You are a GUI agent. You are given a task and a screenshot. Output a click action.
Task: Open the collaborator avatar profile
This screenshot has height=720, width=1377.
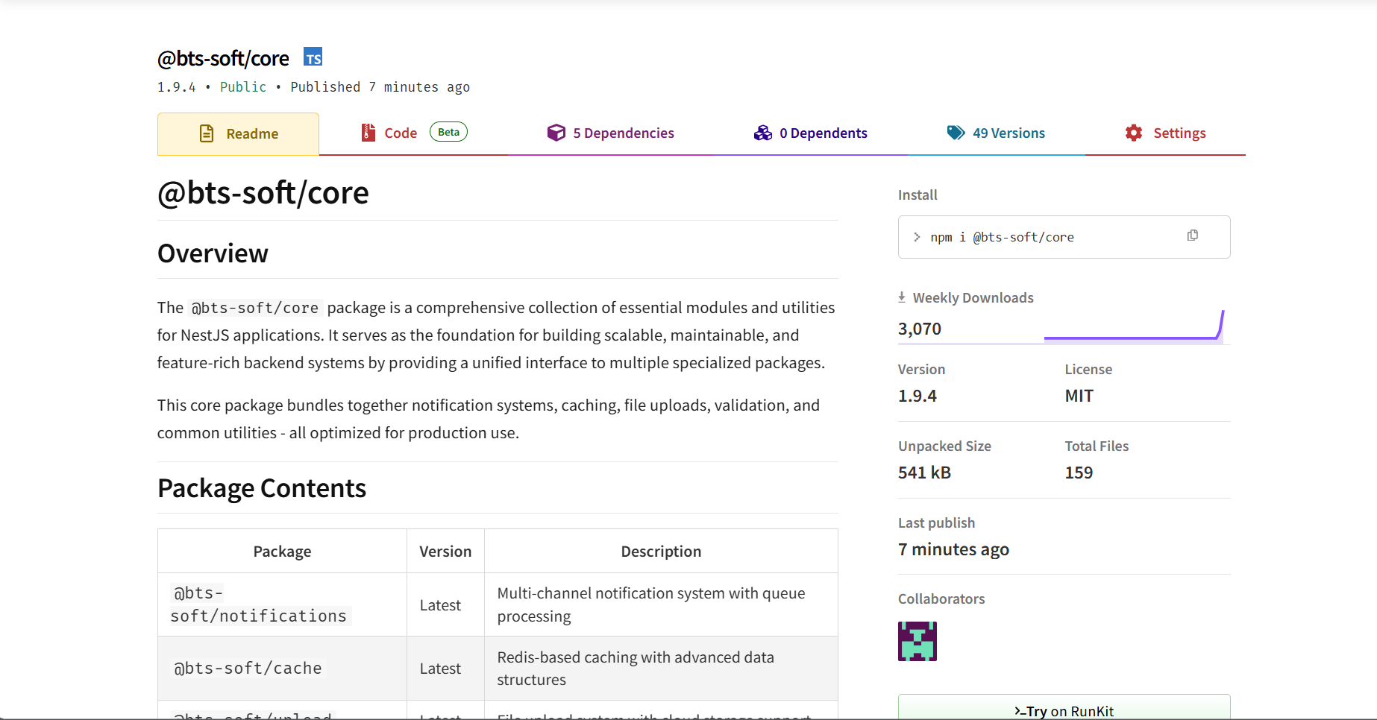pos(918,641)
